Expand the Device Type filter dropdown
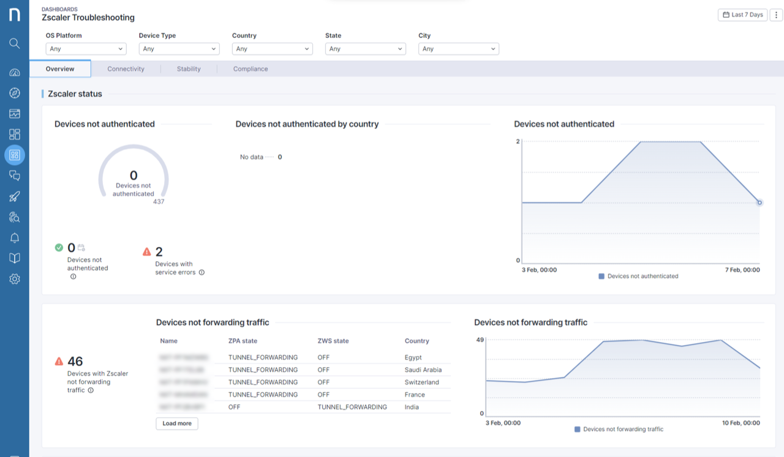784x457 pixels. (x=179, y=48)
